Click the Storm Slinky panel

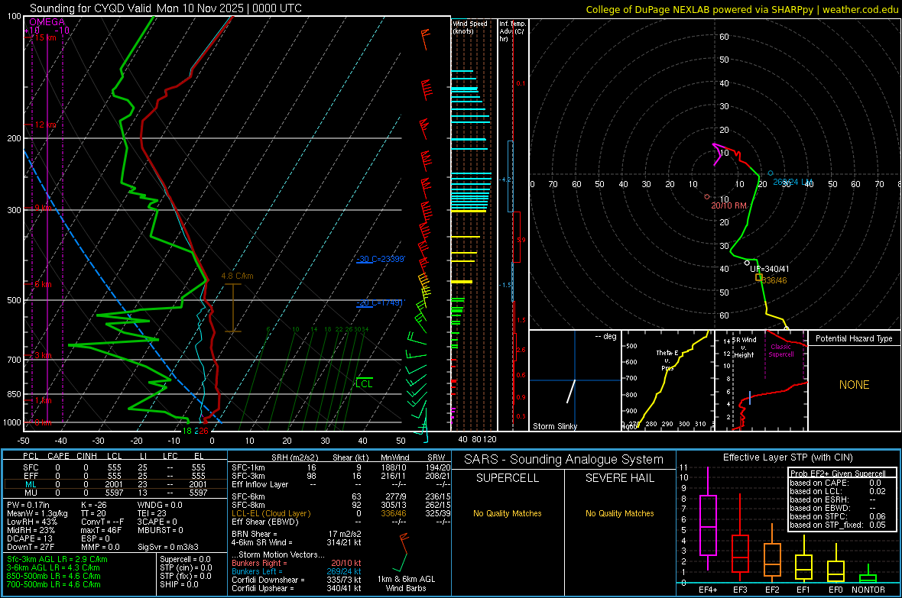574,381
